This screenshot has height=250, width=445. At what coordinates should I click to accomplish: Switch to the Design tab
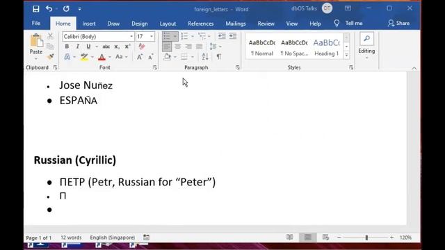pos(139,24)
